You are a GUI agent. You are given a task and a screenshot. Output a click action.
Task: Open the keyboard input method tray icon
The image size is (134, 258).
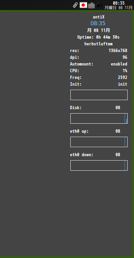tap(91, 5)
